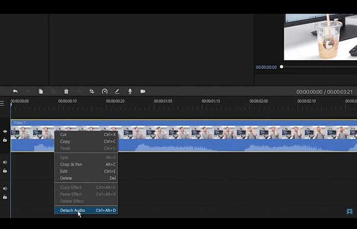Click the preview window image of the iced drink
357x229 pixels.
pyautogui.click(x=320, y=37)
